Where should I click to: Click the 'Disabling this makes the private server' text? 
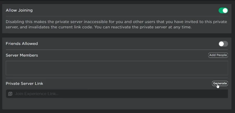(44, 22)
